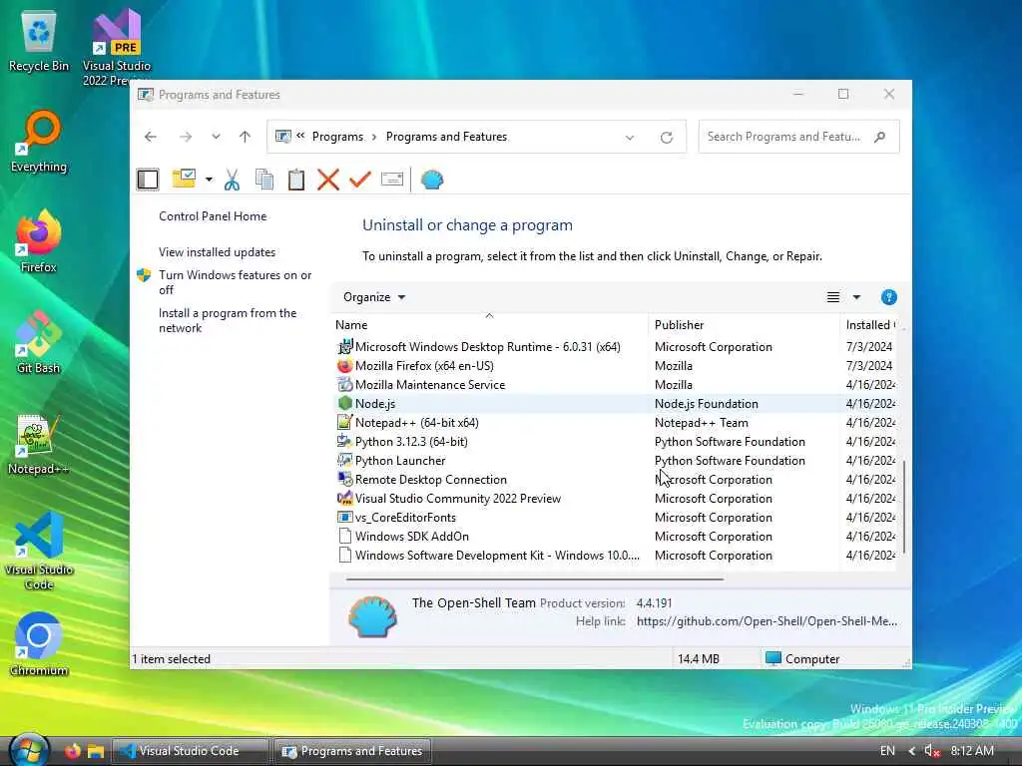1022x766 pixels.
Task: Click the Open-Shell GitHub help link
Action: coord(766,621)
